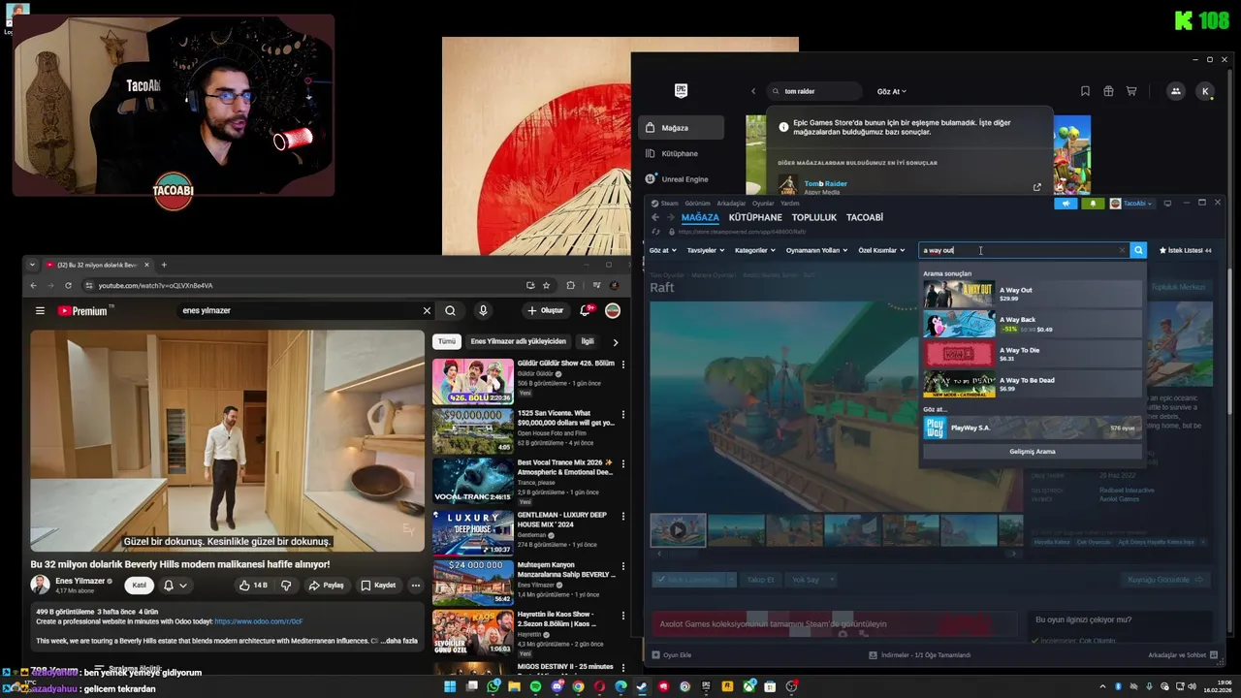This screenshot has height=698, width=1241.
Task: Open the YouTube account avatar menu
Action: [613, 310]
